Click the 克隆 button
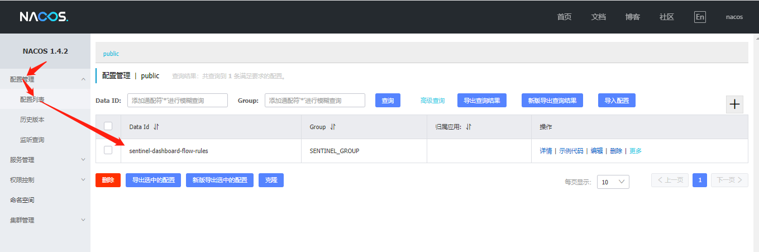Viewport: 759px width, 252px height. (271, 180)
